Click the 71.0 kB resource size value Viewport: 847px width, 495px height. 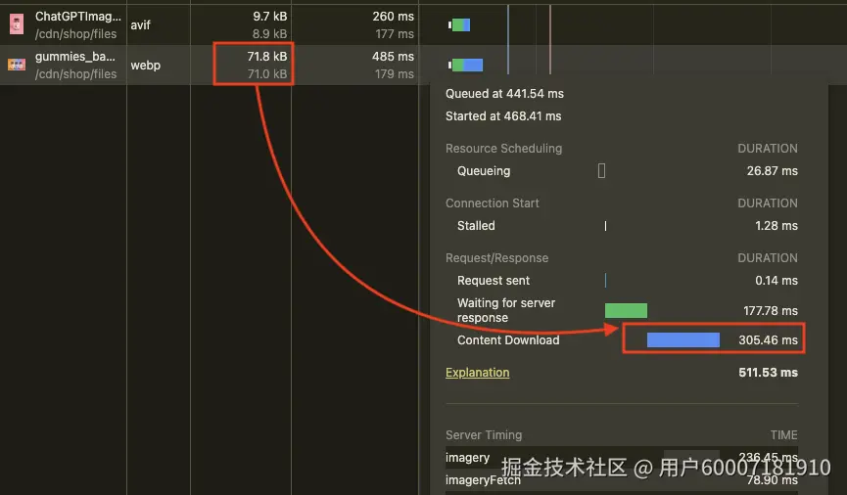(267, 74)
